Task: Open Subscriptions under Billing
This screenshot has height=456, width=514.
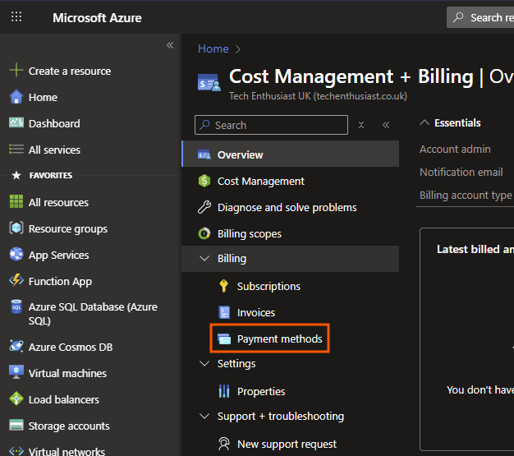Action: (x=268, y=287)
